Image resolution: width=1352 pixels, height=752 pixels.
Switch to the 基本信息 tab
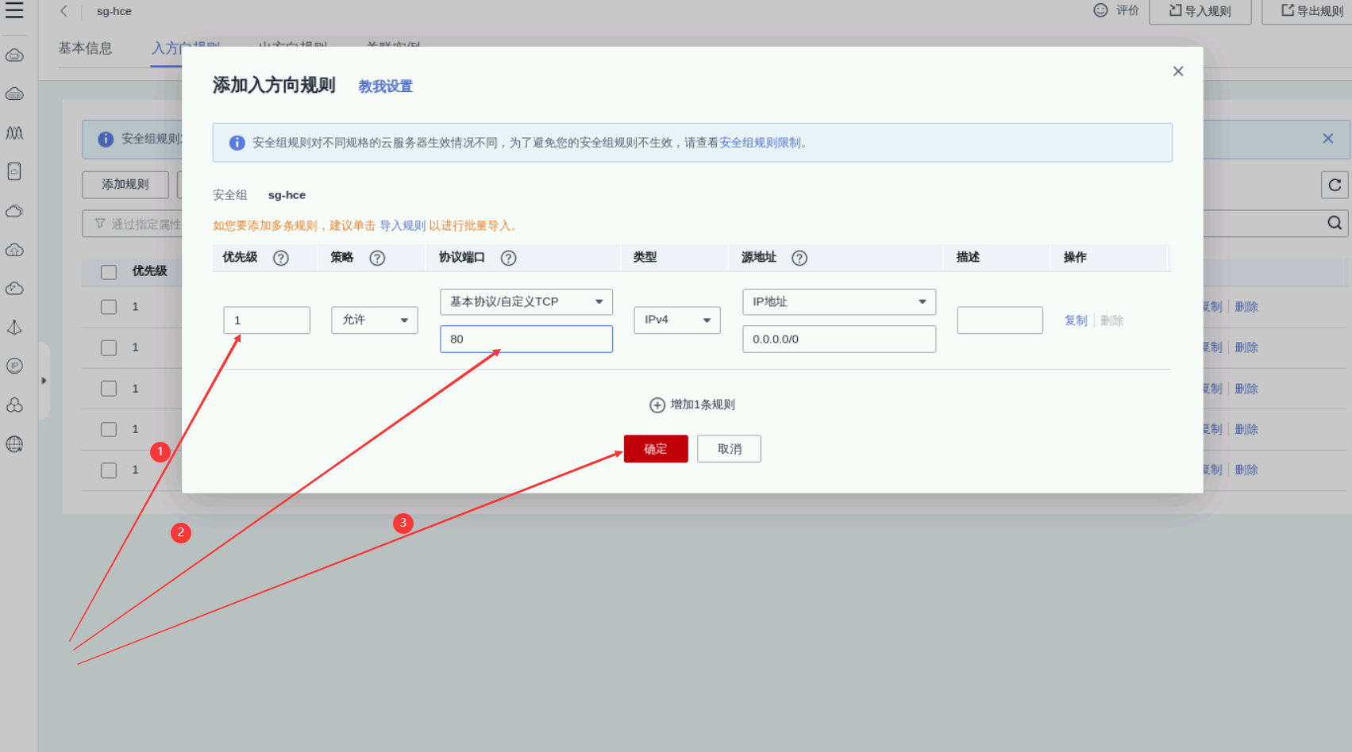[85, 48]
